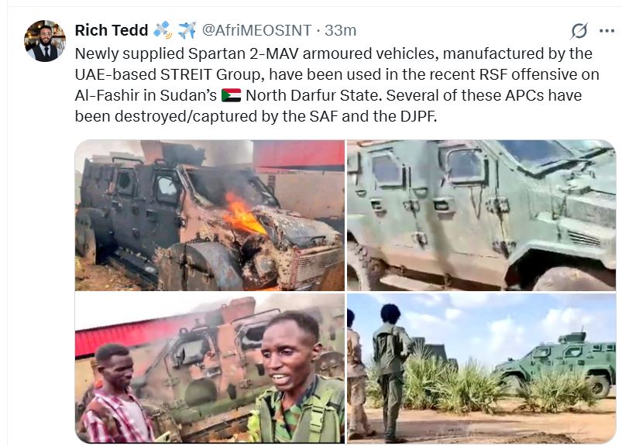Open Rich Tedd's profile avatar picture

click(45, 41)
